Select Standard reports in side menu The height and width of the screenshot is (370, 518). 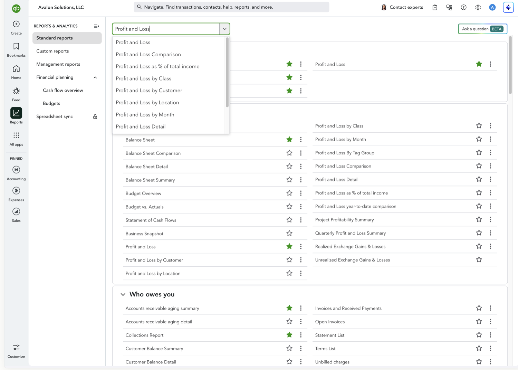click(67, 38)
